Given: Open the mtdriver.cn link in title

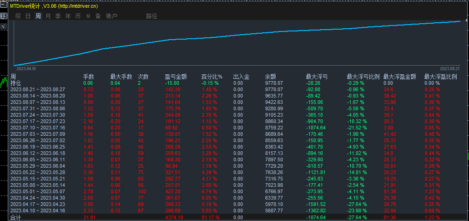Looking at the screenshot, I should click(x=78, y=6).
